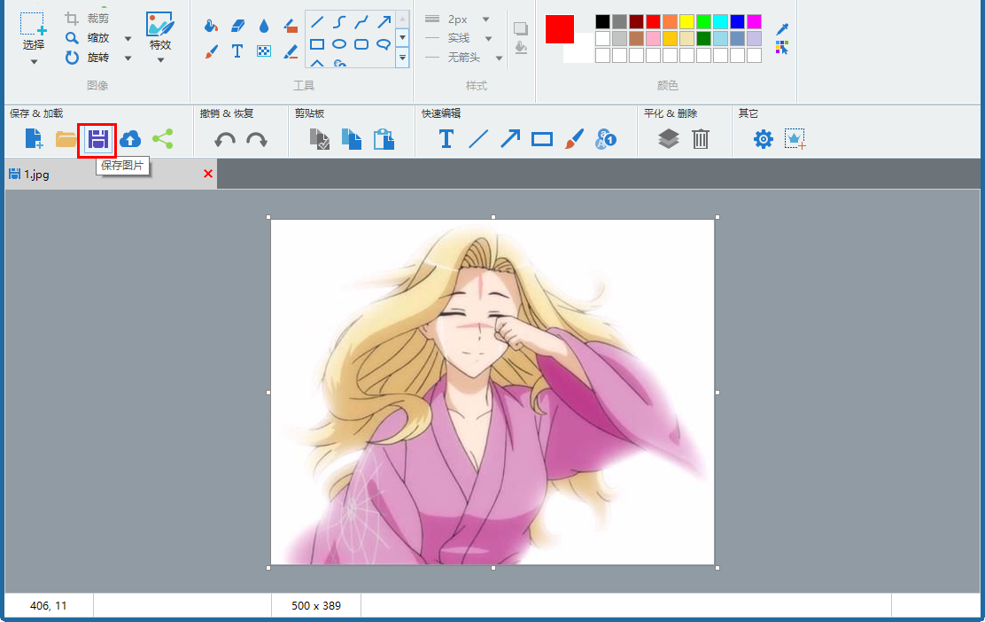The height and width of the screenshot is (622, 985).
Task: Click the 保存图片 save icon
Action: point(98,139)
